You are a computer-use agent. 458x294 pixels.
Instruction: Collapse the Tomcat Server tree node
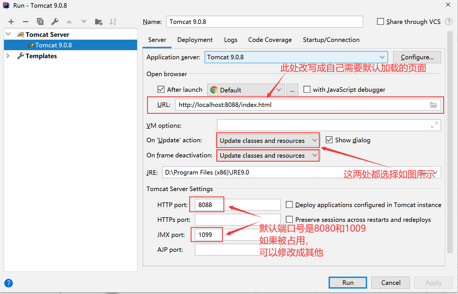(8, 34)
